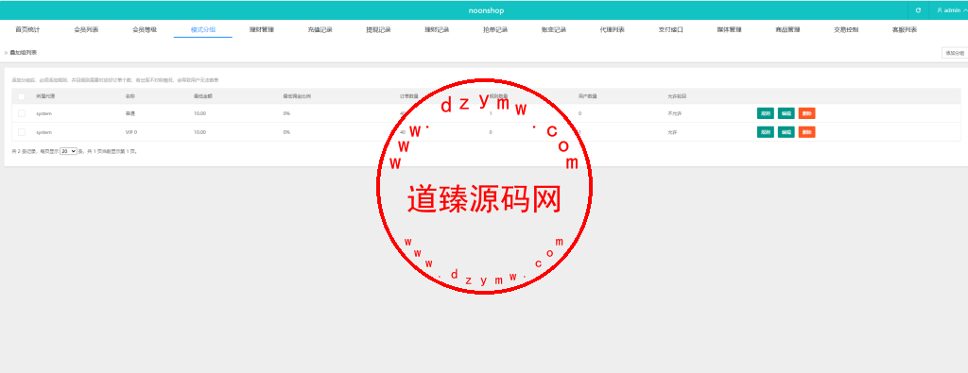Click the 用户数量 column header
Image resolution: width=968 pixels, height=373 pixels.
[x=587, y=96]
